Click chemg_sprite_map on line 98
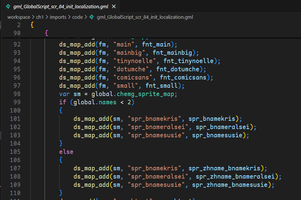The width and height of the screenshot is (301, 200). click(145, 94)
